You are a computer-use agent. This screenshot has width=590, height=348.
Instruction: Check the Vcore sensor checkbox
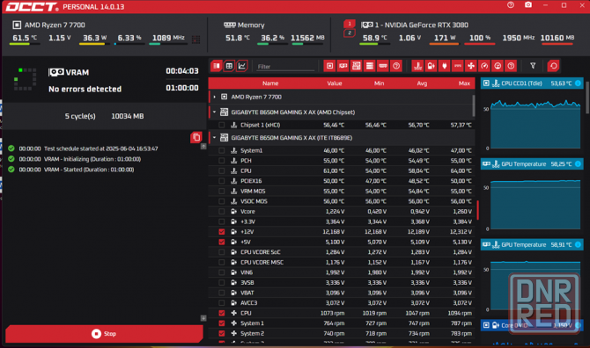[x=222, y=212]
